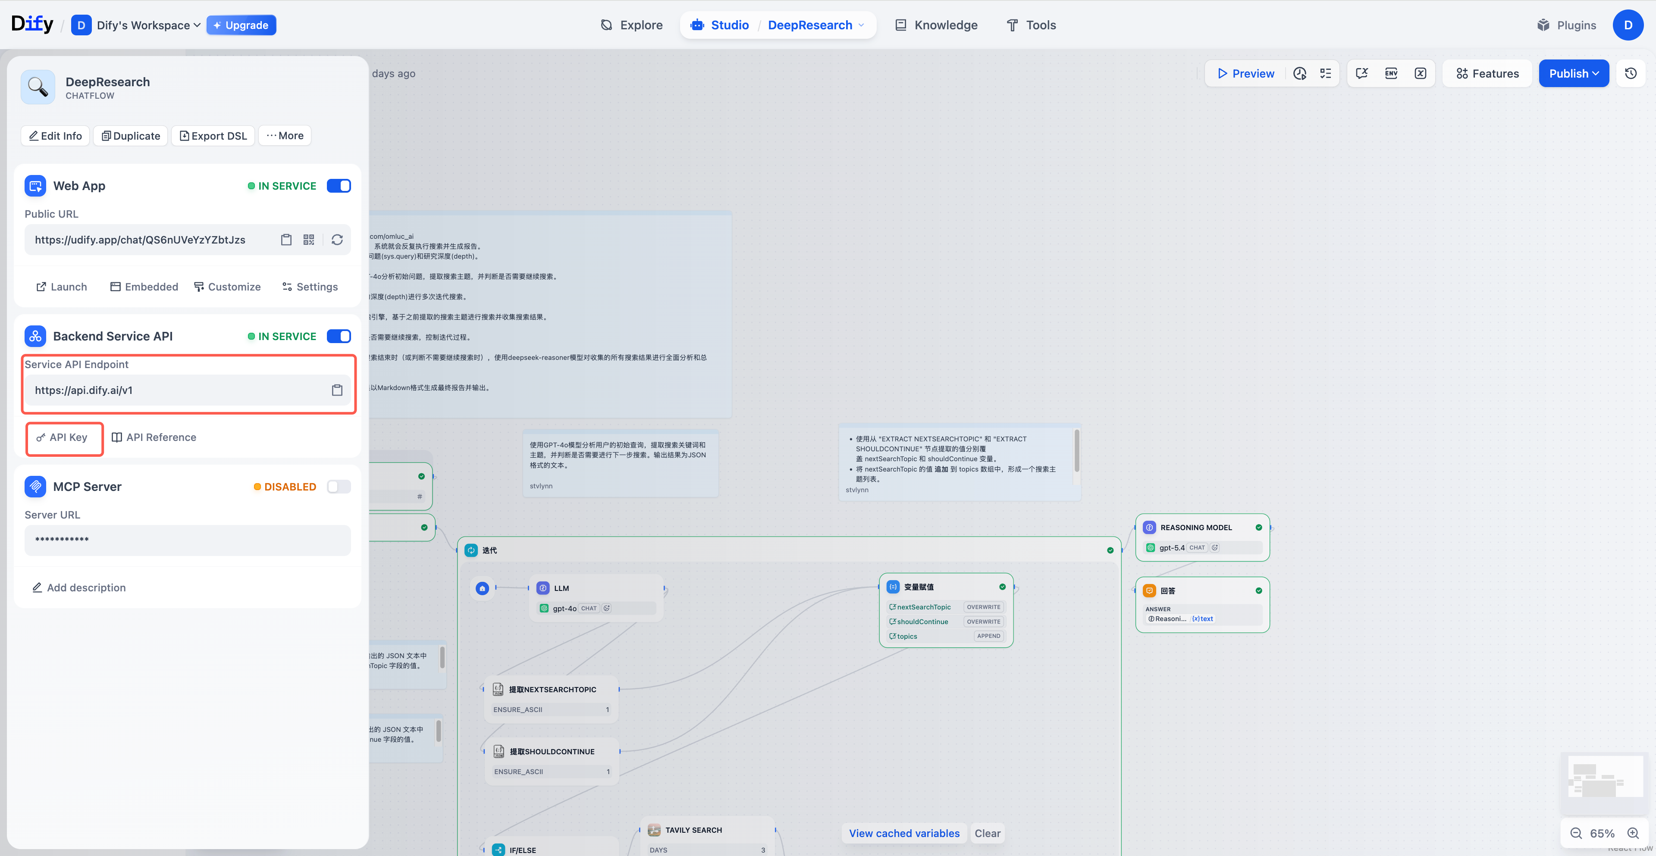Open the Publish dropdown
Image resolution: width=1656 pixels, height=856 pixels.
point(1574,73)
